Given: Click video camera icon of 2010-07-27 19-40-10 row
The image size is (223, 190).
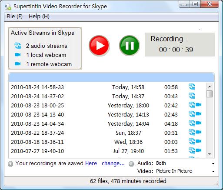Looking at the screenshot, I should (x=199, y=150).
